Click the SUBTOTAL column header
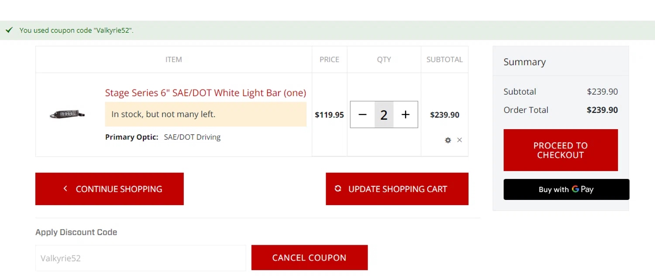The height and width of the screenshot is (278, 655). pos(445,59)
